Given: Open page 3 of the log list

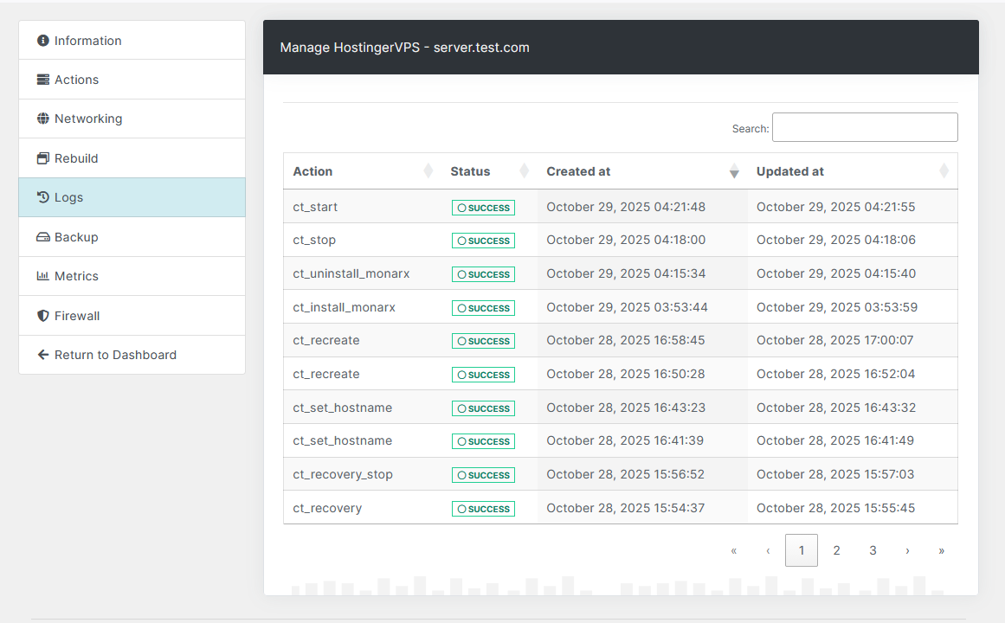Looking at the screenshot, I should [x=873, y=549].
